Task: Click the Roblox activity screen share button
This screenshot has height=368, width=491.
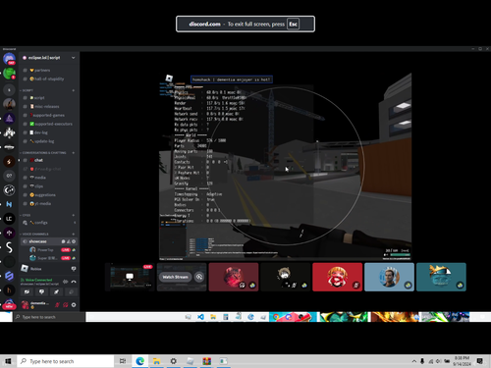Action: click(74, 269)
